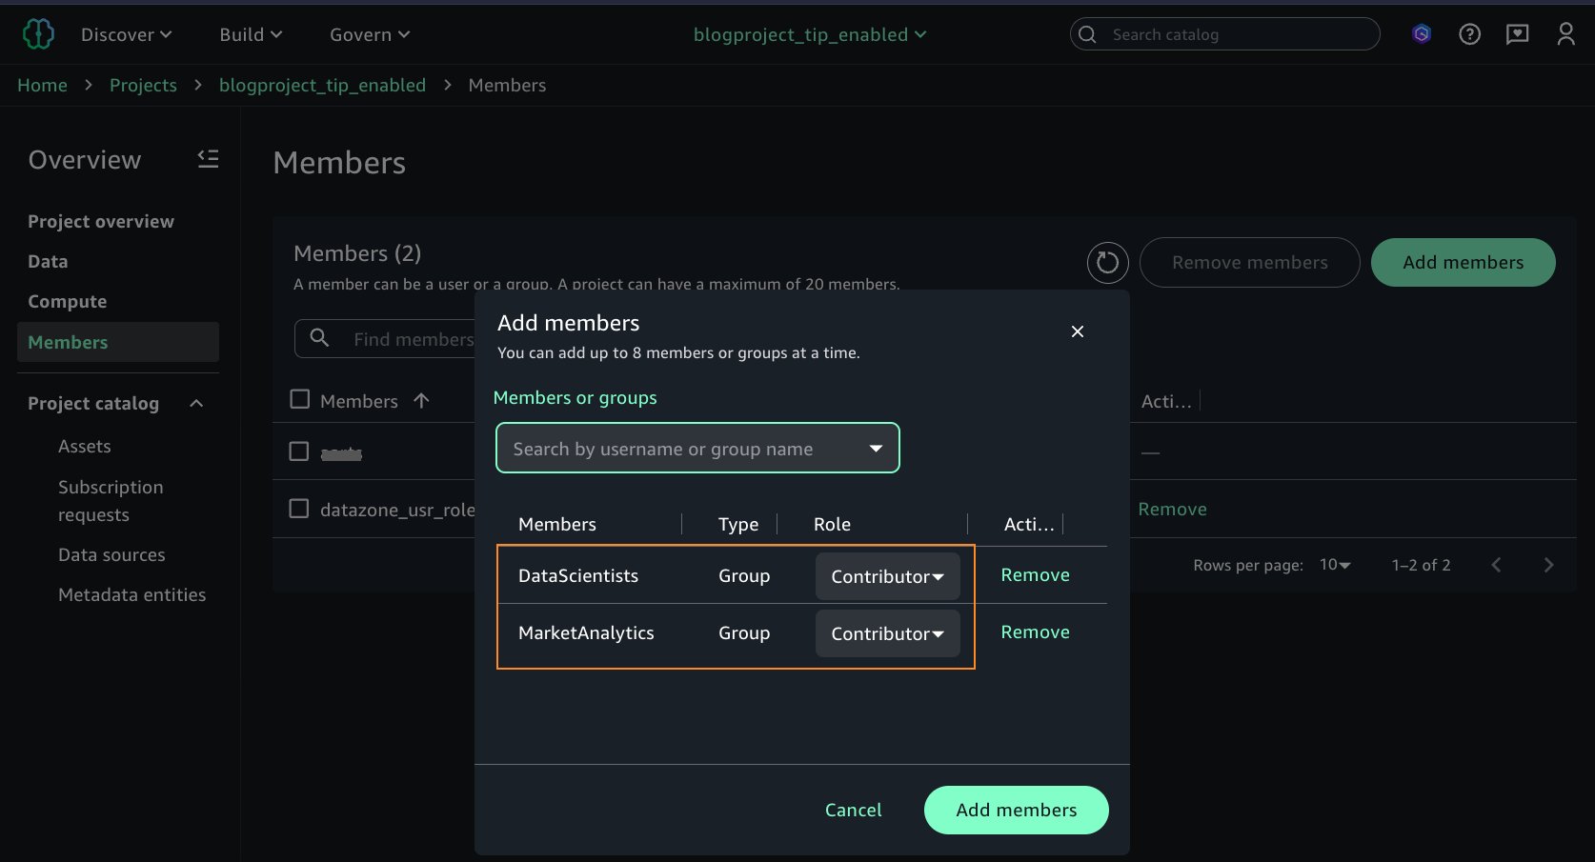The image size is (1595, 862).
Task: Collapse the Overview sidebar panel
Action: pos(208,159)
